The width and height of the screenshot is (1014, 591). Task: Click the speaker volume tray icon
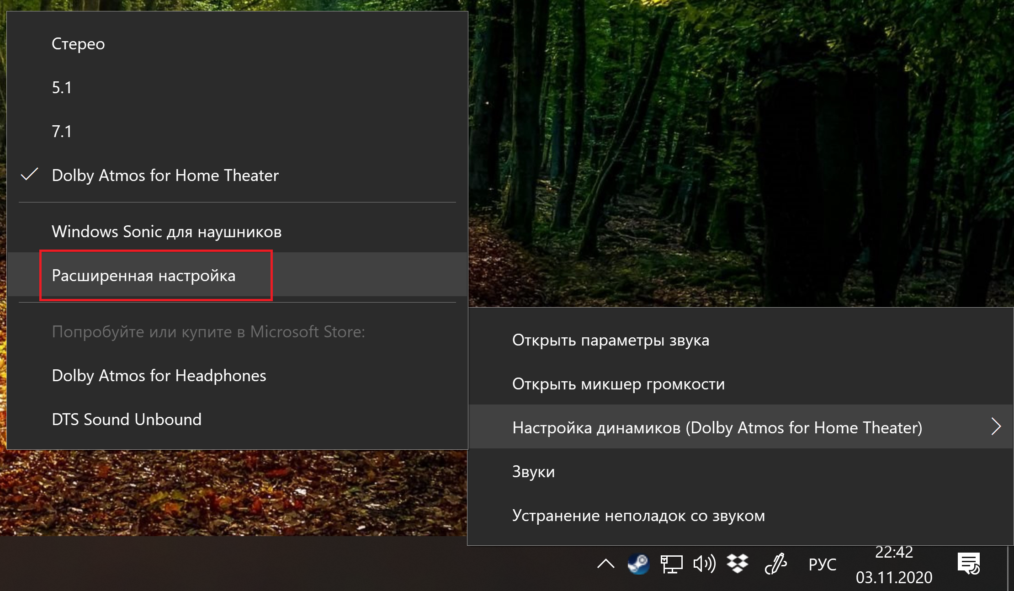(x=704, y=564)
